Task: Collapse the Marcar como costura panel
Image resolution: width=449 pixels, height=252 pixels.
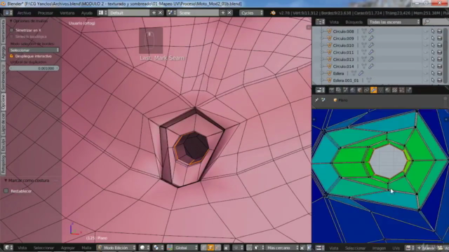Action: (6, 181)
